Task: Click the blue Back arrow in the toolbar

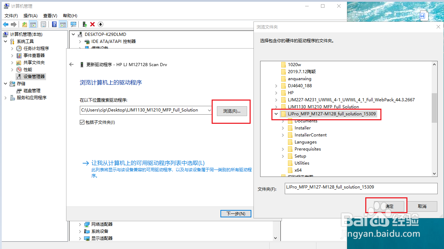Action: click(6, 24)
